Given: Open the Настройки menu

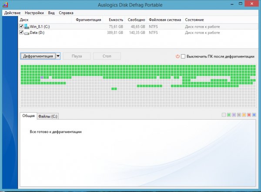Looking at the screenshot, I should pyautogui.click(x=34, y=13).
